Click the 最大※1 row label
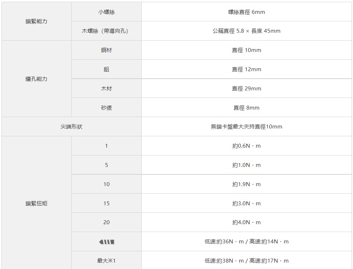The width and height of the screenshot is (353, 269). 107,261
